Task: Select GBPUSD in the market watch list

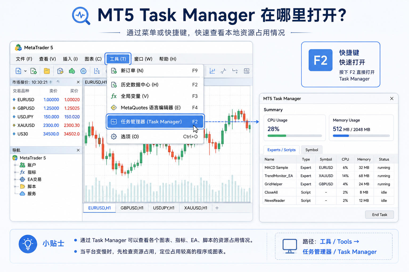Action: pos(46,108)
